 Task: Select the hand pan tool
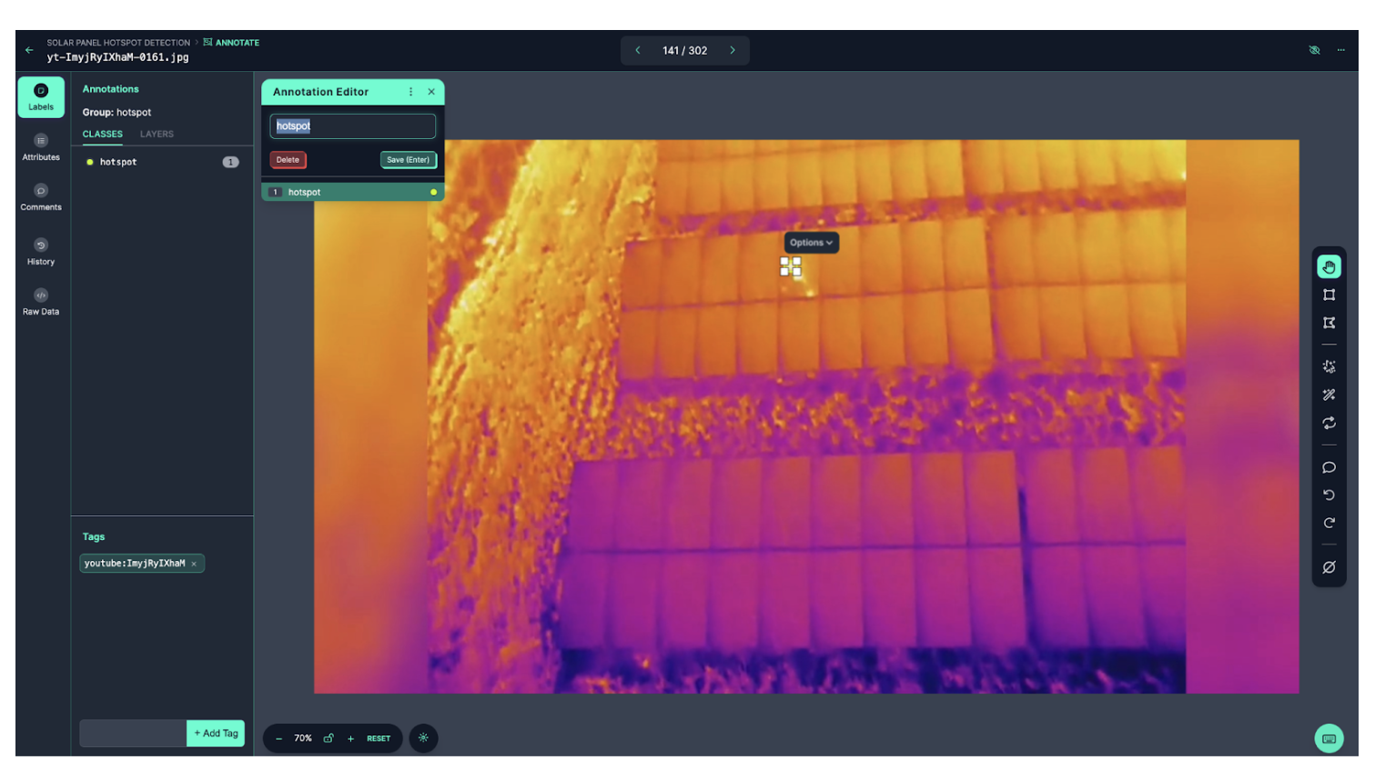tap(1329, 267)
